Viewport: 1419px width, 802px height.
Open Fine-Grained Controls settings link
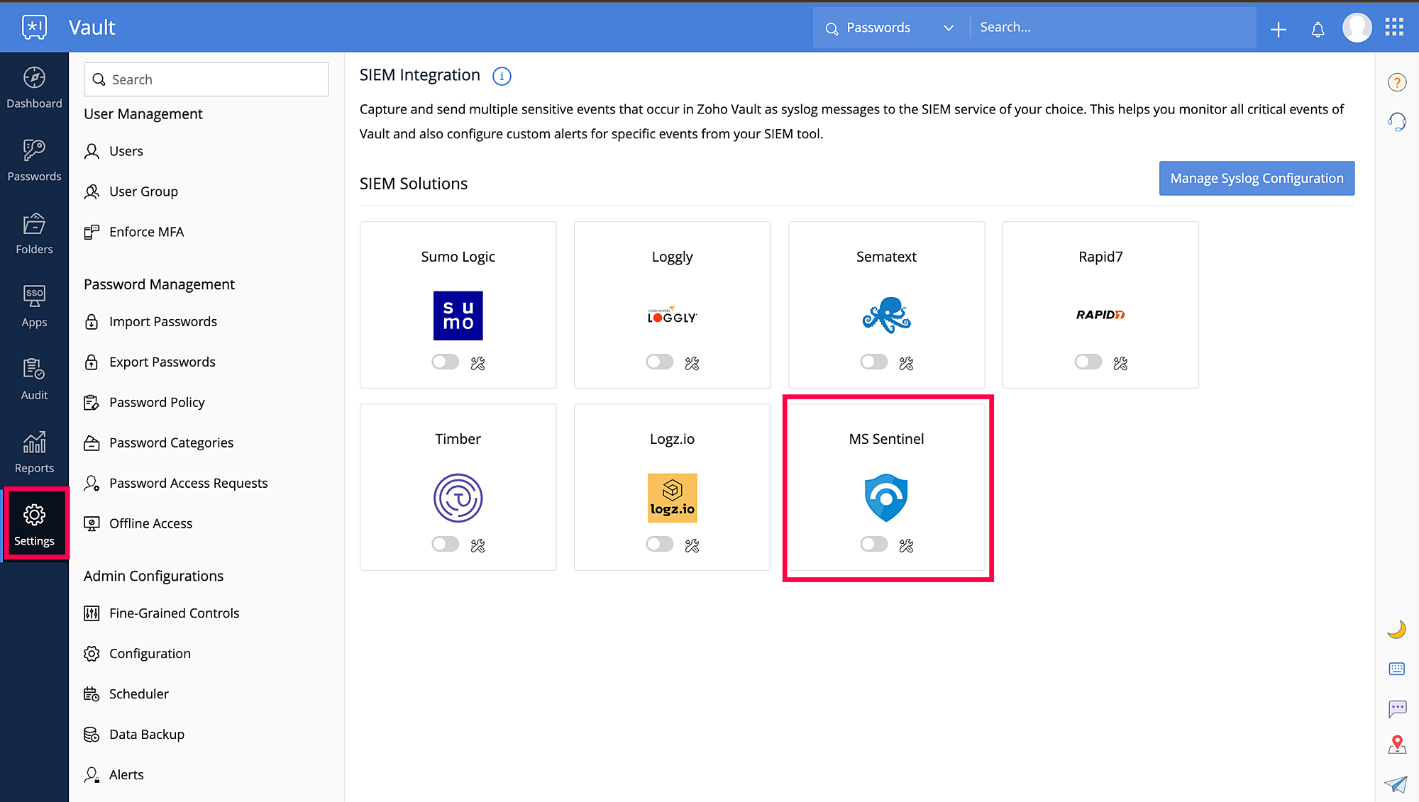coord(174,613)
